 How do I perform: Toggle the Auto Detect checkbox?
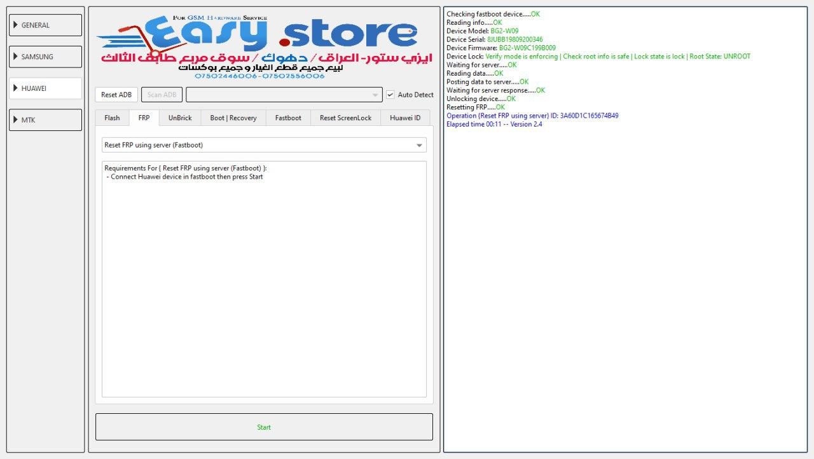point(390,95)
